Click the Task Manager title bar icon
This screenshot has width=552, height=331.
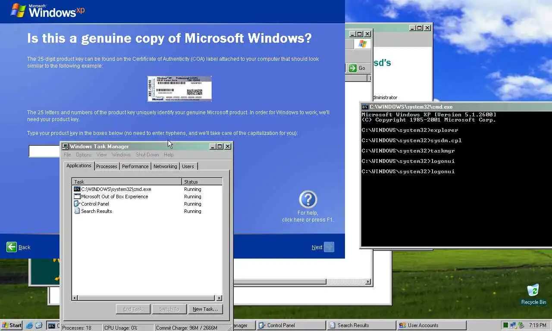click(66, 147)
